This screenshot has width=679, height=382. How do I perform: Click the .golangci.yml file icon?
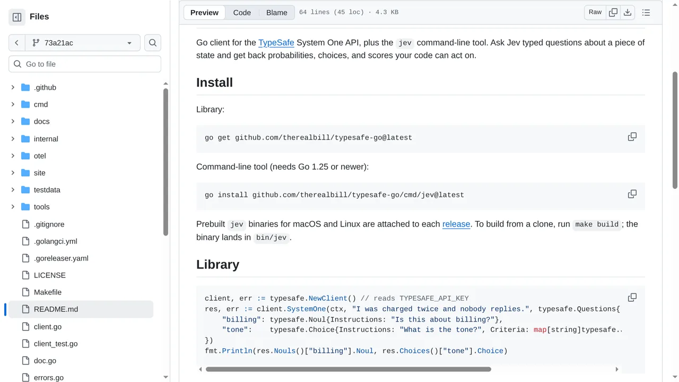point(25,241)
